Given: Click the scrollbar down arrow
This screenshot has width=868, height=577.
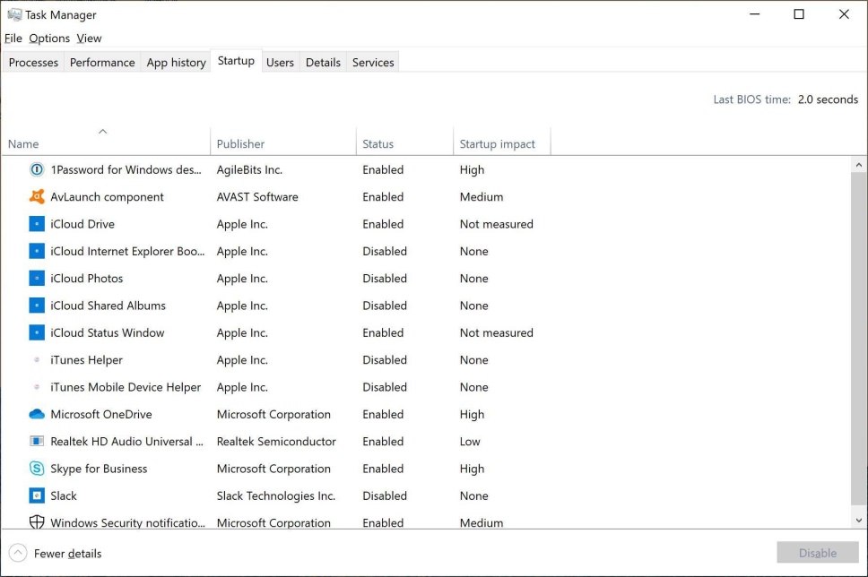Looking at the screenshot, I should [x=859, y=520].
